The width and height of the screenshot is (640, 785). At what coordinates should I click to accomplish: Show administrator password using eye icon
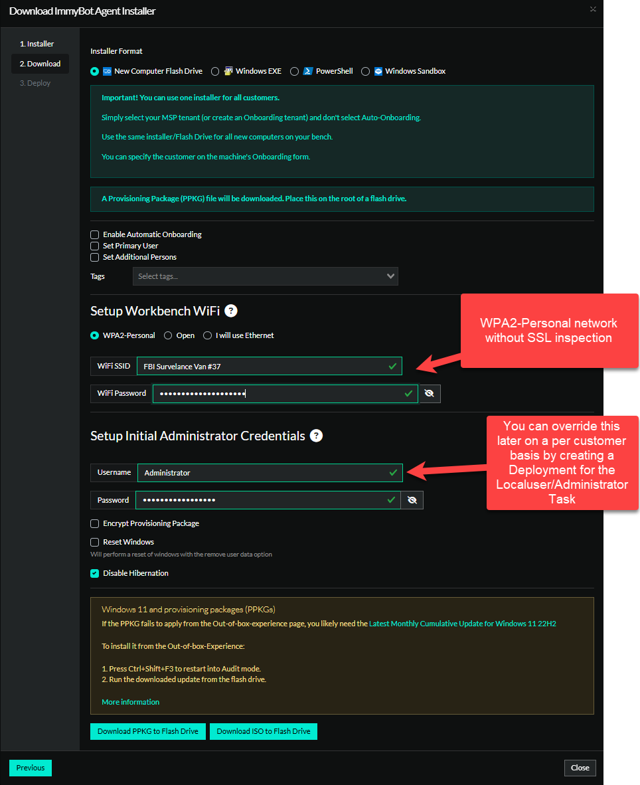[x=412, y=500]
